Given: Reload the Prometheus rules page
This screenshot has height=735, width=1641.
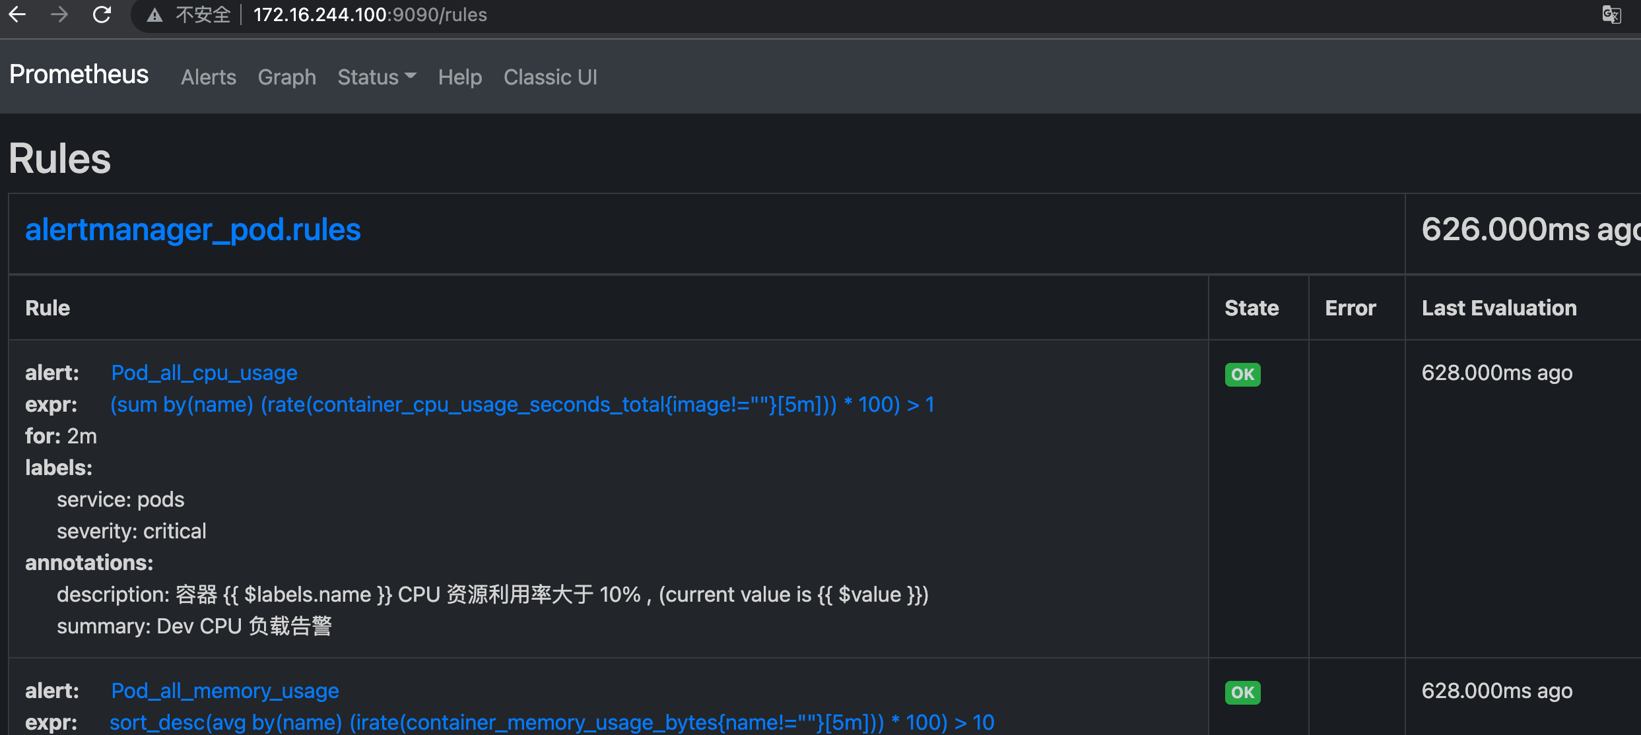Looking at the screenshot, I should click(102, 15).
